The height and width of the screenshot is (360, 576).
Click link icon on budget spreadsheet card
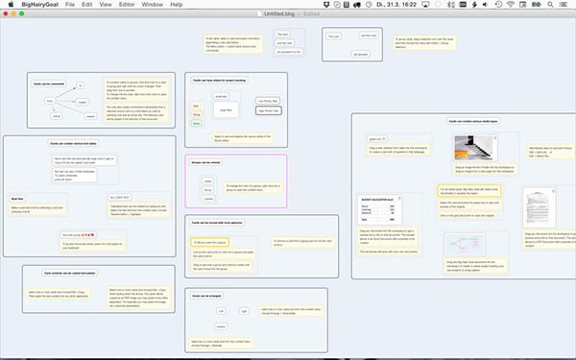pyautogui.click(x=399, y=198)
